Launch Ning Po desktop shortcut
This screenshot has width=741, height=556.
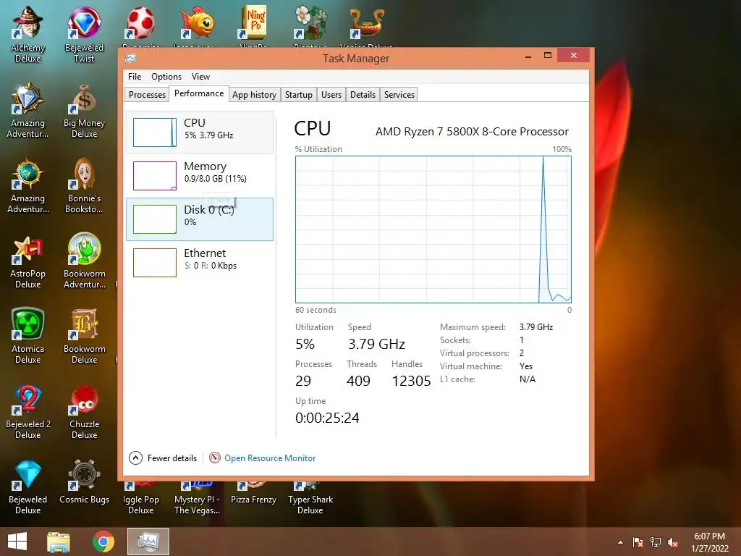(x=253, y=24)
